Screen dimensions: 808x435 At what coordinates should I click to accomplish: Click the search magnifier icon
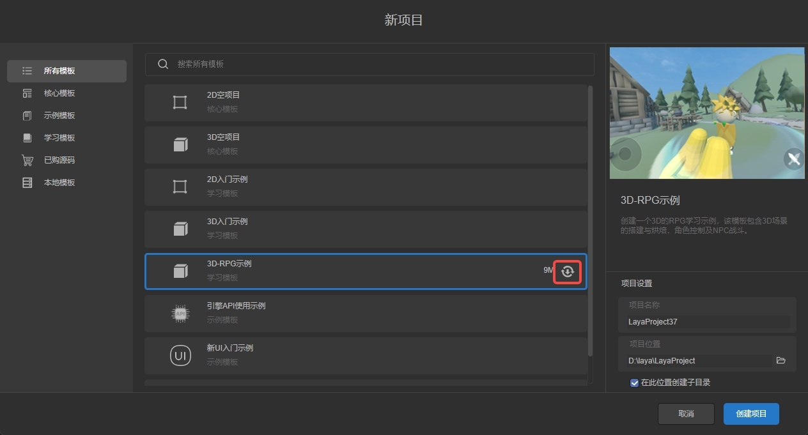tap(163, 64)
